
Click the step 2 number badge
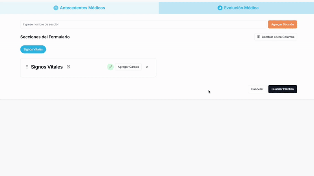220,8
